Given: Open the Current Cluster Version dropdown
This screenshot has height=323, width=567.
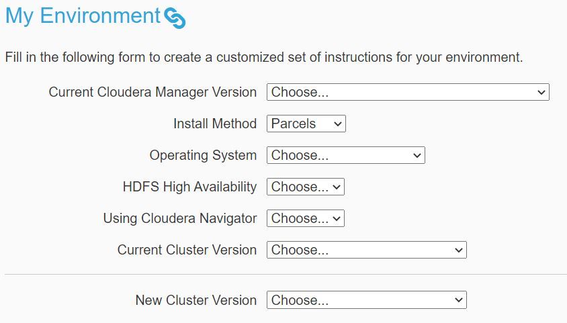Looking at the screenshot, I should click(366, 250).
